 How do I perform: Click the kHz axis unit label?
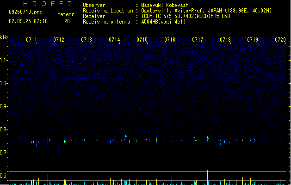click(x=4, y=37)
